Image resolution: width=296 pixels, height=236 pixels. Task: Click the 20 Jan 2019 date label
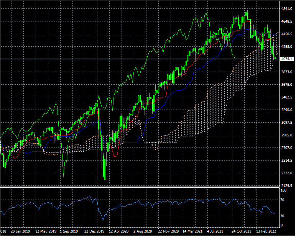(x=20, y=231)
